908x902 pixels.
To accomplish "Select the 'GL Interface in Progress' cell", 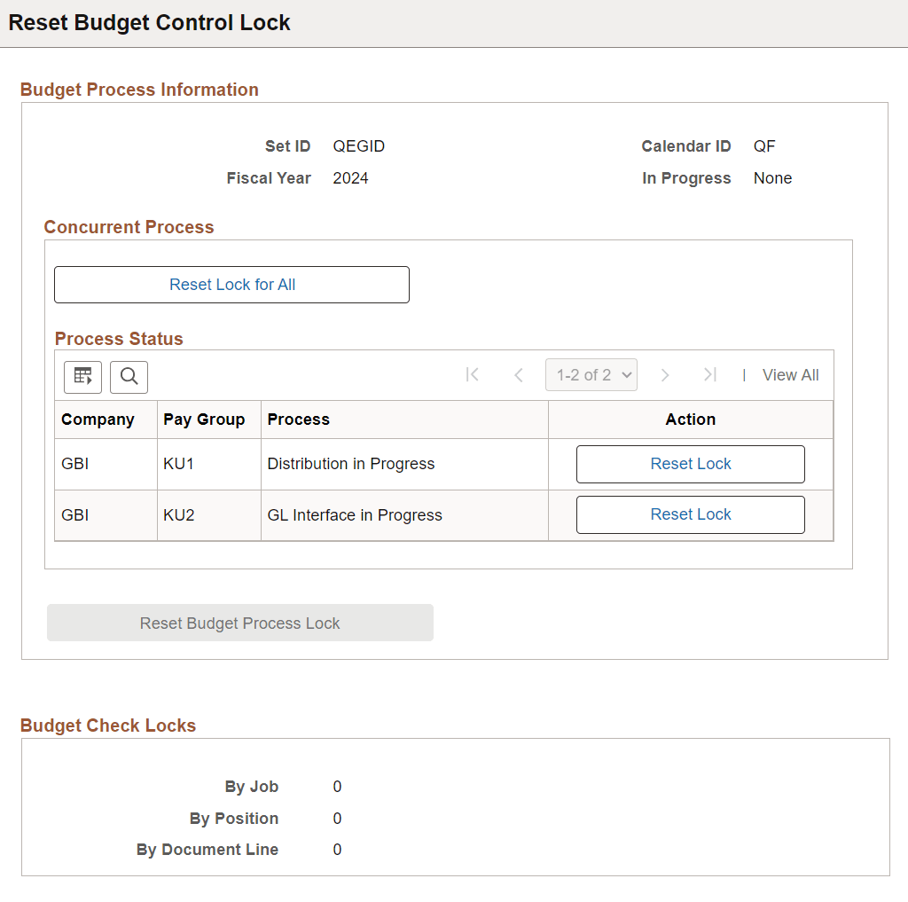I will [353, 514].
